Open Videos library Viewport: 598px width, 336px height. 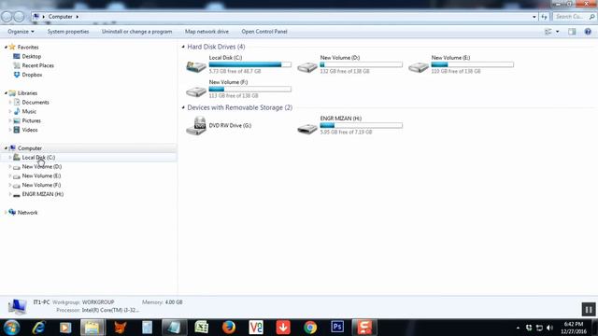tap(30, 130)
